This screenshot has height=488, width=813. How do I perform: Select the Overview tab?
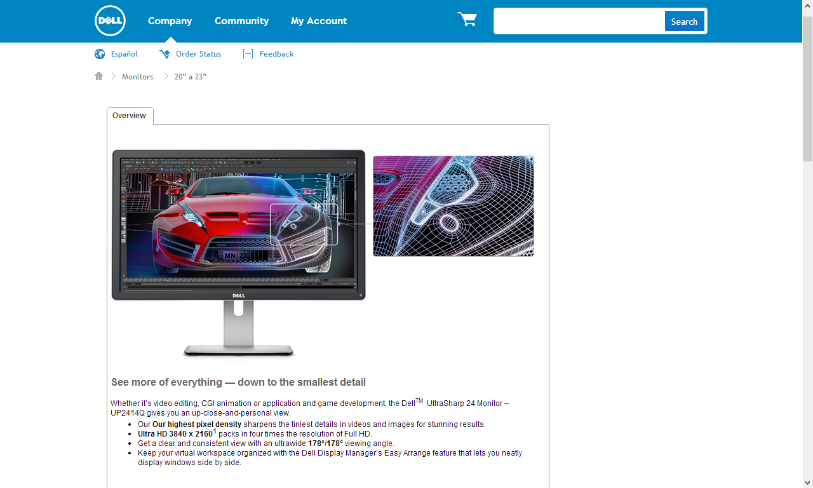[130, 116]
